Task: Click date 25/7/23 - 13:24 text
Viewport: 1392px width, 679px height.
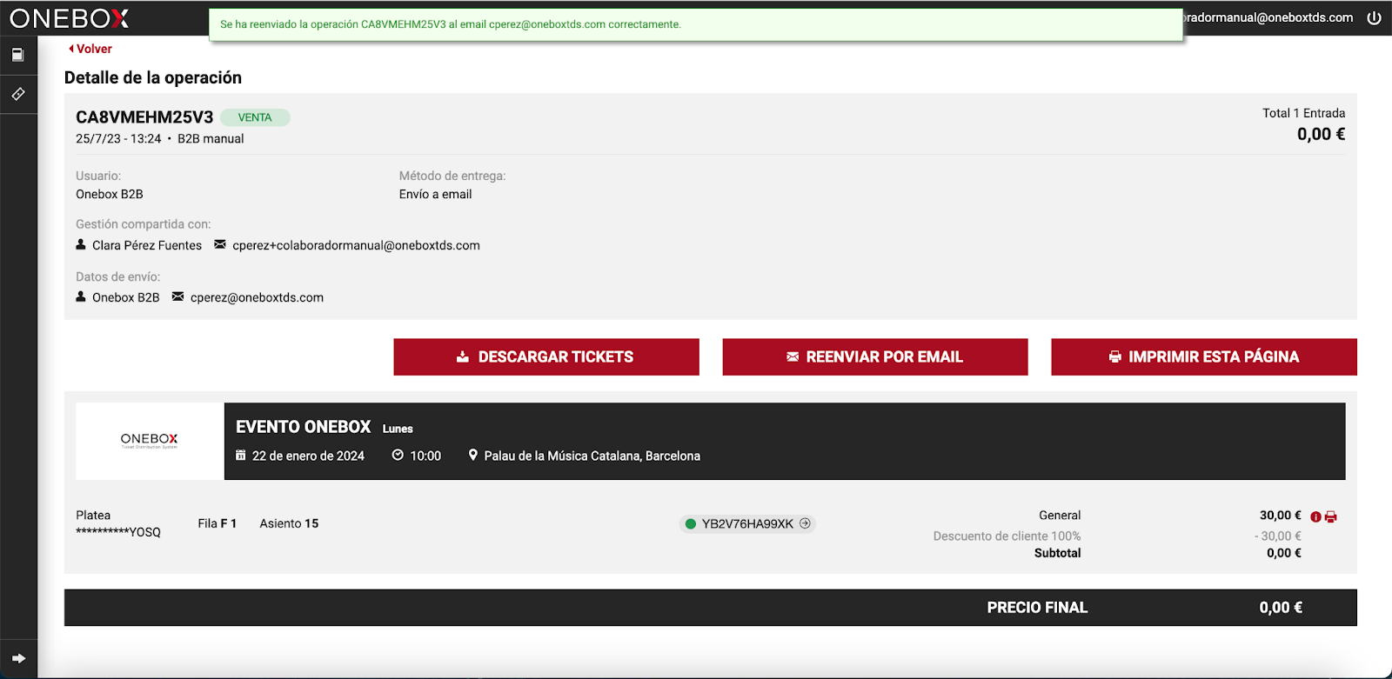Action: tap(118, 139)
